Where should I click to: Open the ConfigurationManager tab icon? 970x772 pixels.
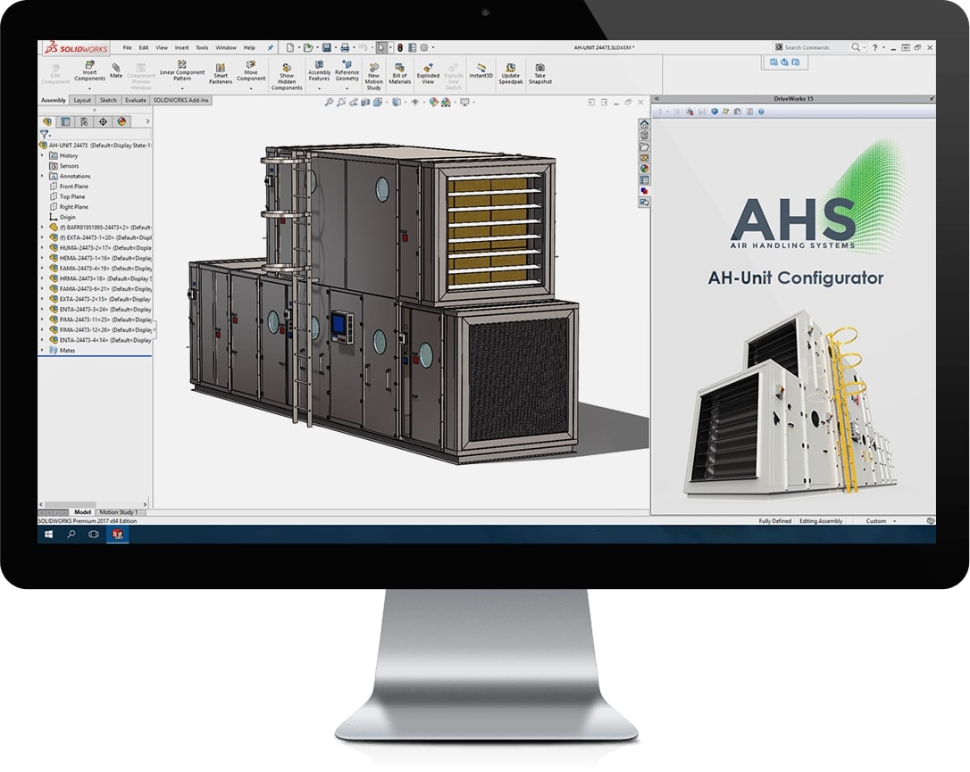(84, 121)
